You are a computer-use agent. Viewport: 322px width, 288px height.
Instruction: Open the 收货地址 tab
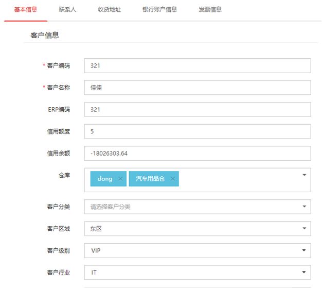click(x=109, y=9)
